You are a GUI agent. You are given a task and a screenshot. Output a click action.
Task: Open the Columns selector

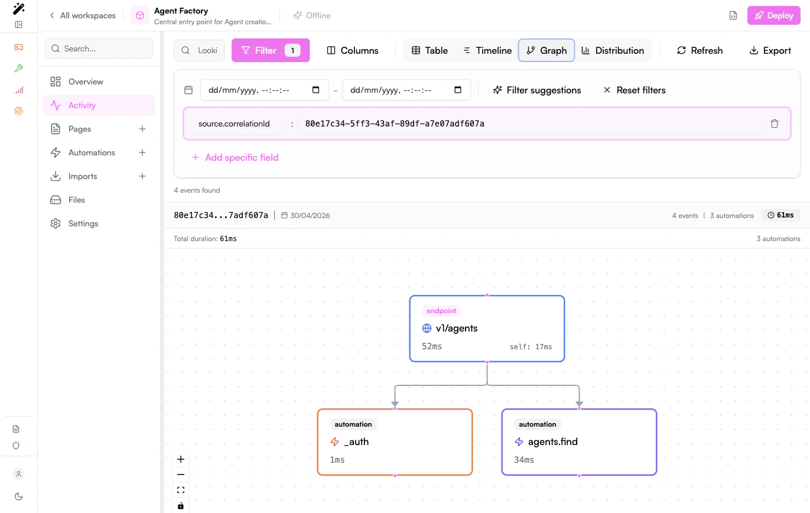353,50
